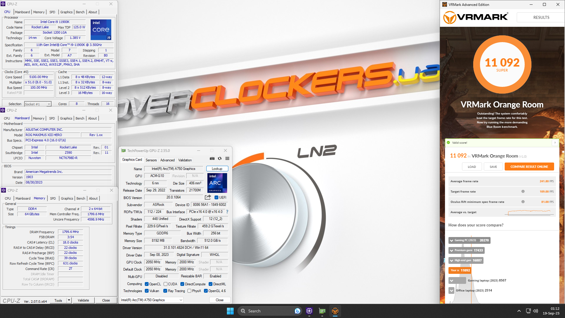
Task: Click the Lookup button in GPU-Z
Action: [217, 169]
